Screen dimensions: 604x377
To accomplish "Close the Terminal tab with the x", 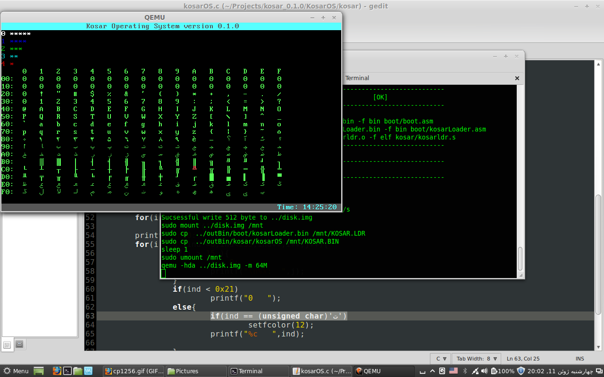I will pos(517,78).
